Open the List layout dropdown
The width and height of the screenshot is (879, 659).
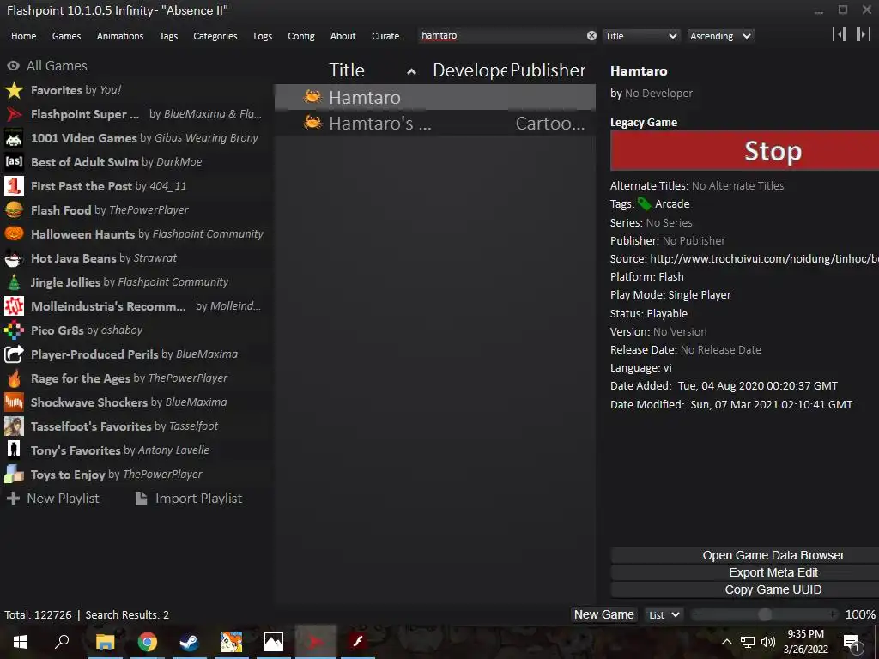pos(664,614)
